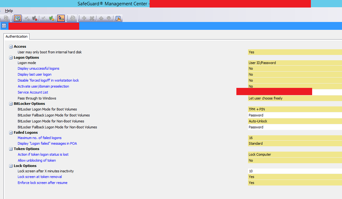Click the Disable 'forced logoff' in workstation lock link
Viewport: 342px width, 199px height.
click(48, 80)
